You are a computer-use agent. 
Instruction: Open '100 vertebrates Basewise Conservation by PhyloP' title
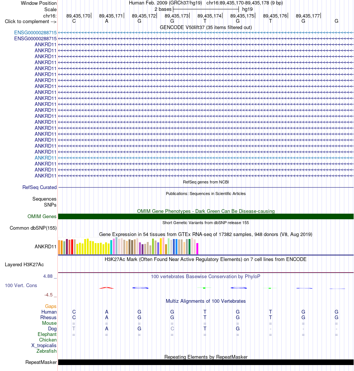[x=206, y=277]
